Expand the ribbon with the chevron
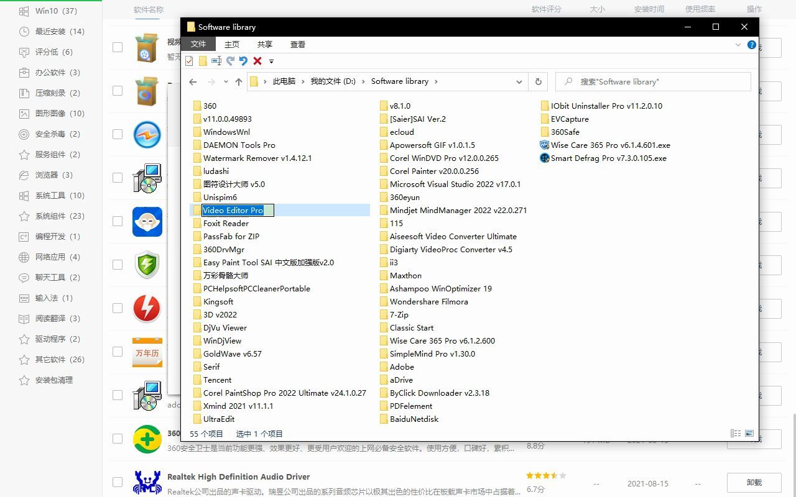796x497 pixels. pyautogui.click(x=738, y=45)
